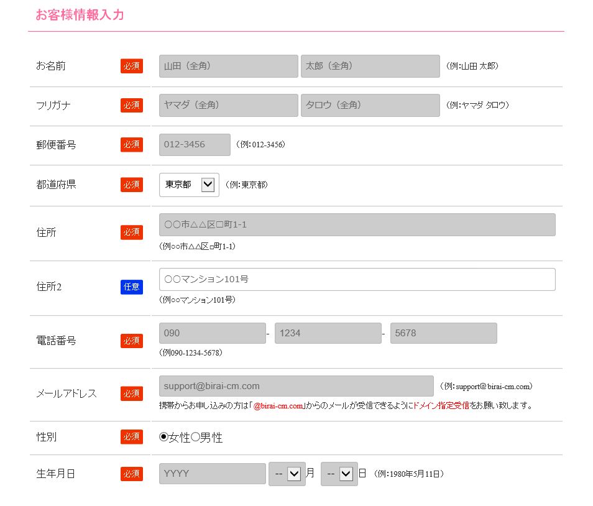This screenshot has width=593, height=506.
Task: Click the email address input field
Action: pyautogui.click(x=296, y=386)
